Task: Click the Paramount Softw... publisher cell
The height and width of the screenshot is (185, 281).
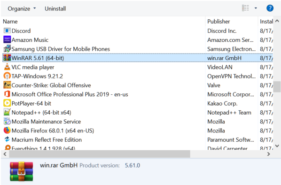Action: pos(231,140)
